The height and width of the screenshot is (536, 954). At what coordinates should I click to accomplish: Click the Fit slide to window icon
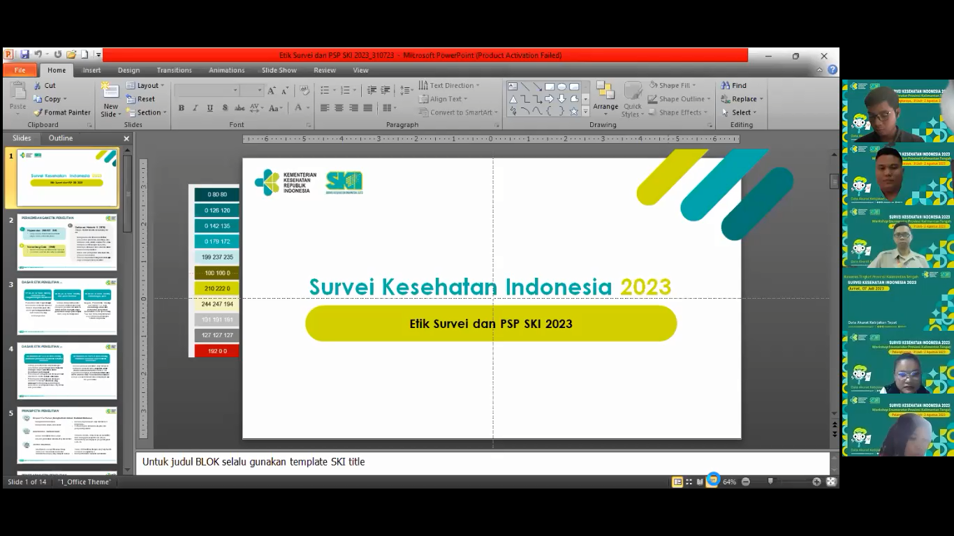click(830, 482)
